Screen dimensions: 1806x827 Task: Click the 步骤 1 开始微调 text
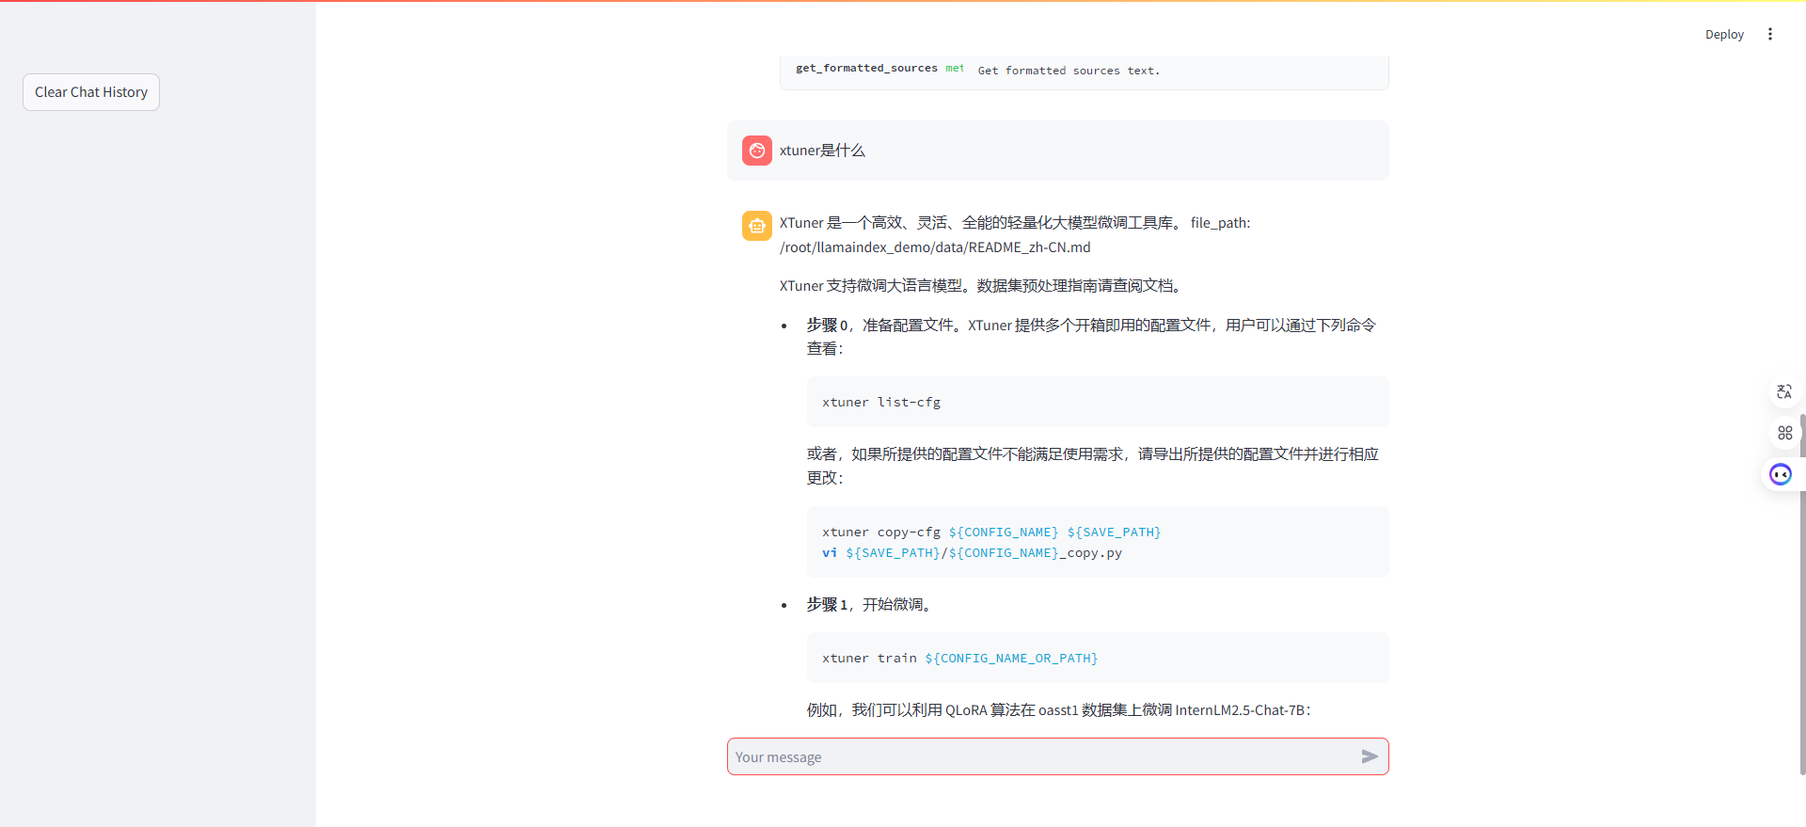tap(870, 605)
